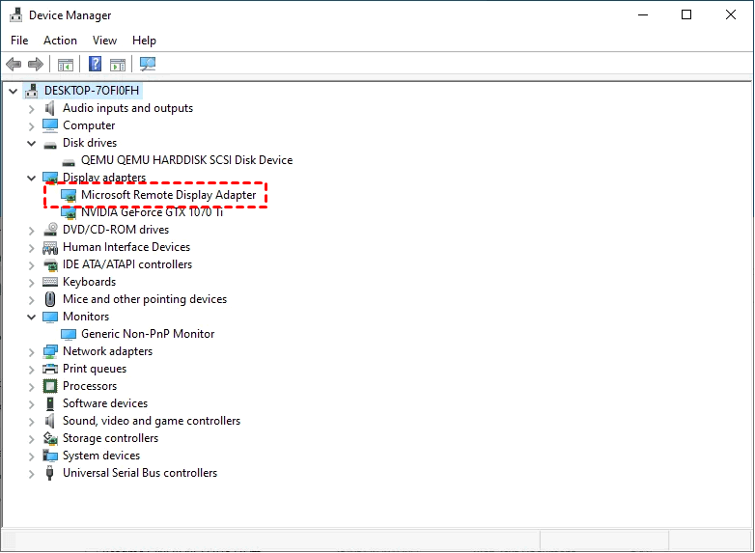Close the Device Manager window
The width and height of the screenshot is (755, 553).
[x=731, y=14]
